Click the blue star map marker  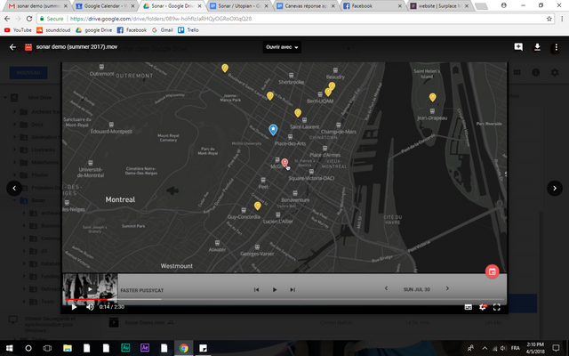[x=273, y=129]
